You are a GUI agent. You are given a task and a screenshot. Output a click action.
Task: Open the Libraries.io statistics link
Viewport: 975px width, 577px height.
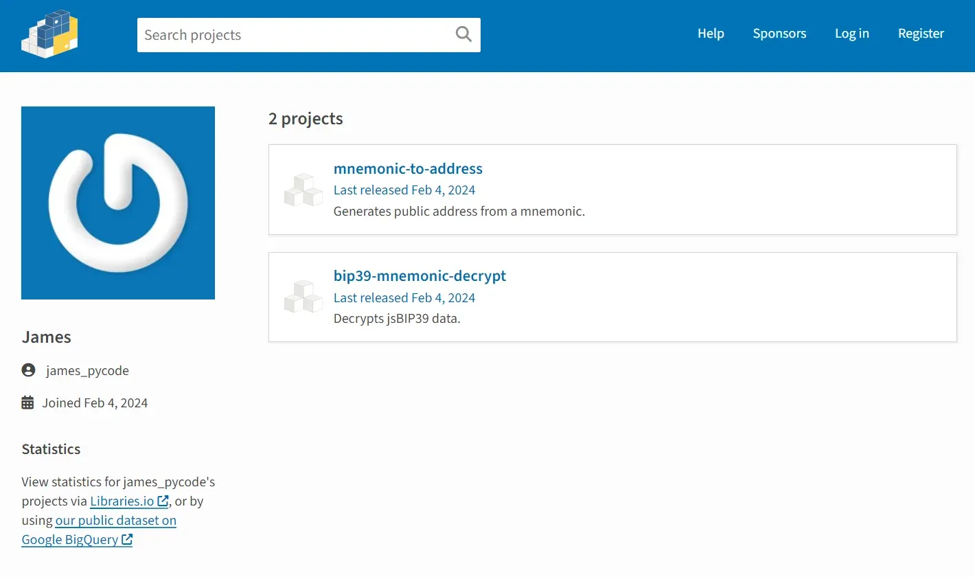pos(121,501)
